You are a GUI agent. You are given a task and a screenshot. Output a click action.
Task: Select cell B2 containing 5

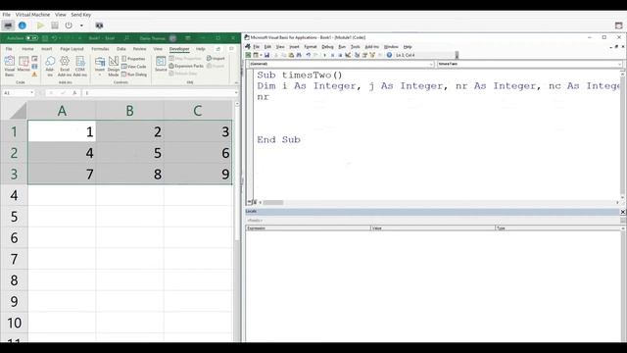click(130, 153)
